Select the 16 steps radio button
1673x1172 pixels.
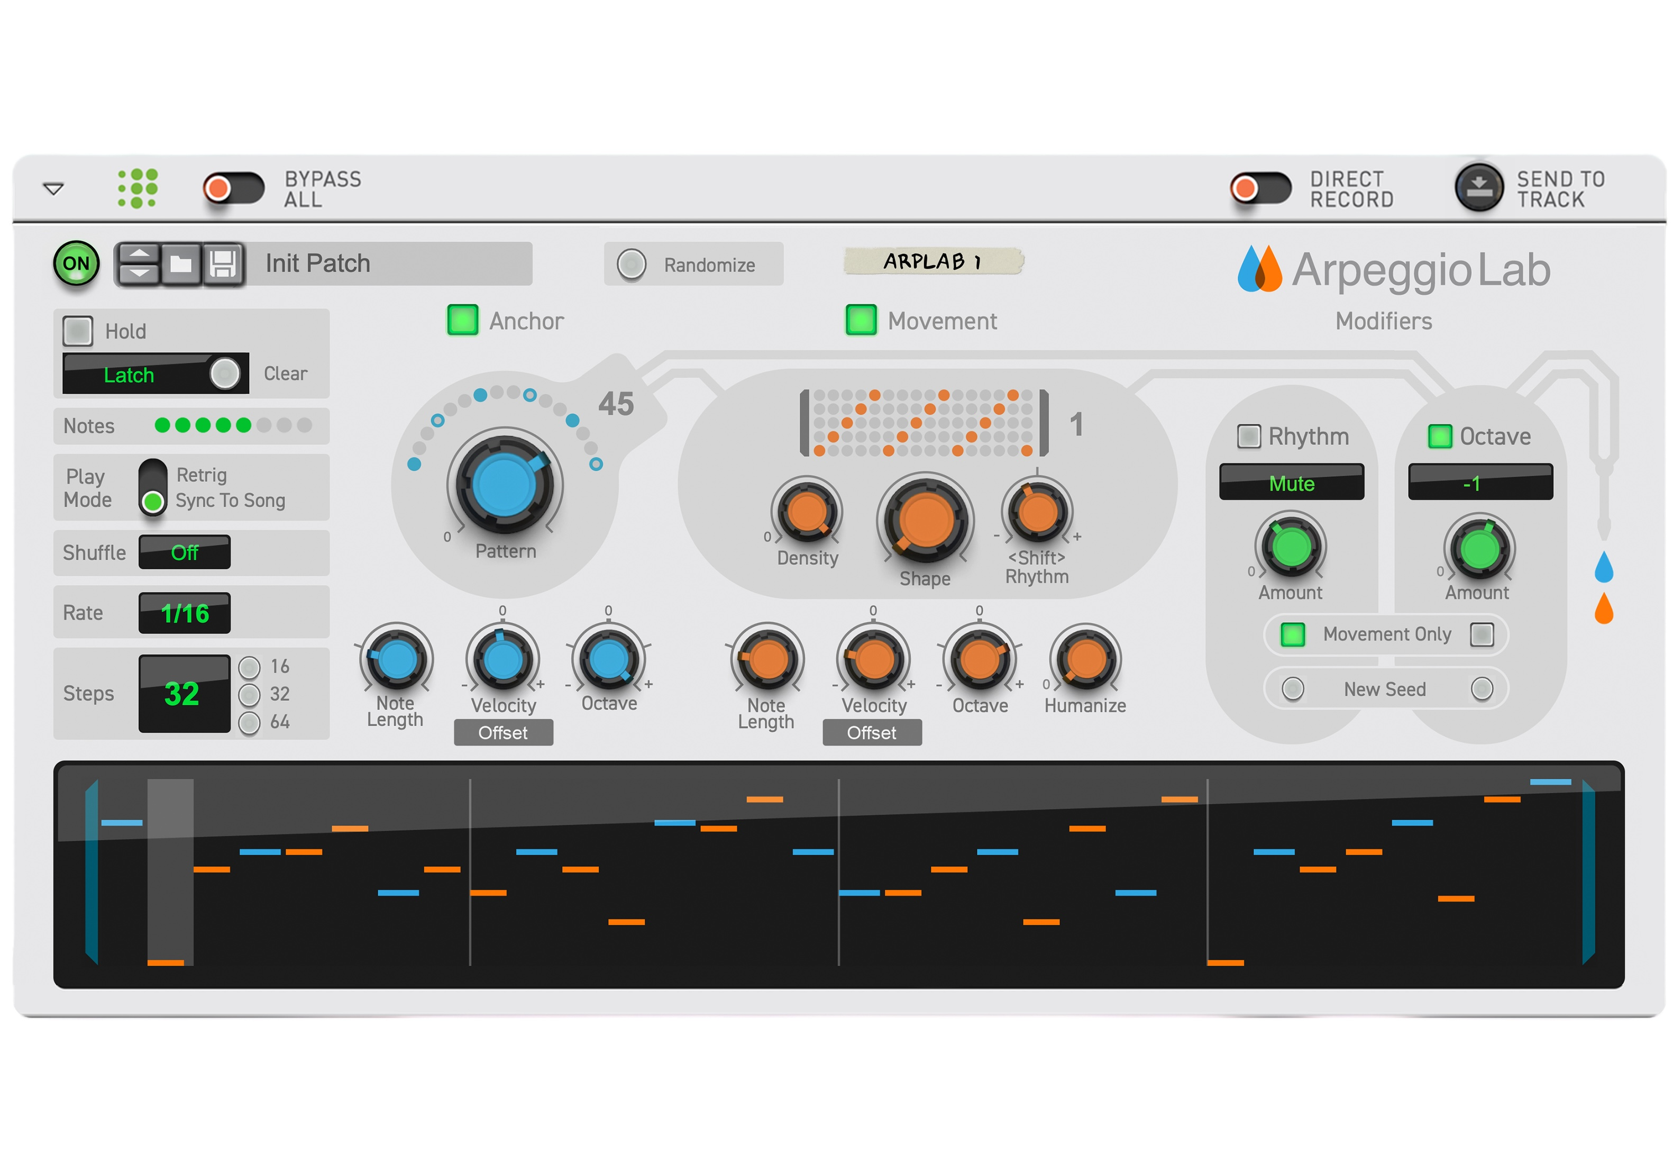coord(249,667)
